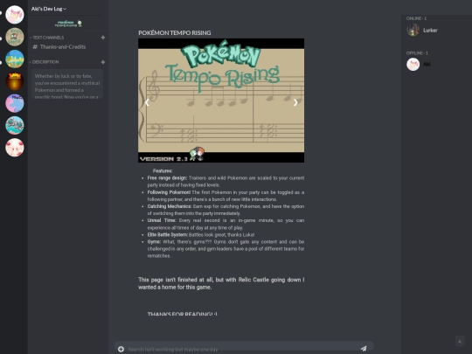Click the OFFLINE - 1 members header
Viewport: 472px width, 354px height.
pyautogui.click(x=417, y=53)
